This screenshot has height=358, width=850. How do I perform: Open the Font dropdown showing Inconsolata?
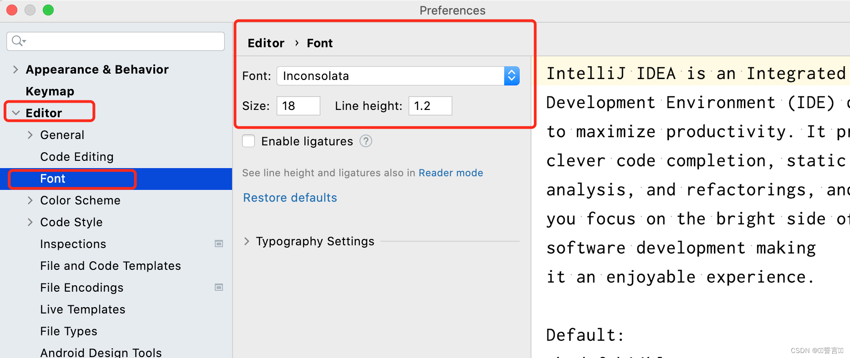pyautogui.click(x=398, y=76)
